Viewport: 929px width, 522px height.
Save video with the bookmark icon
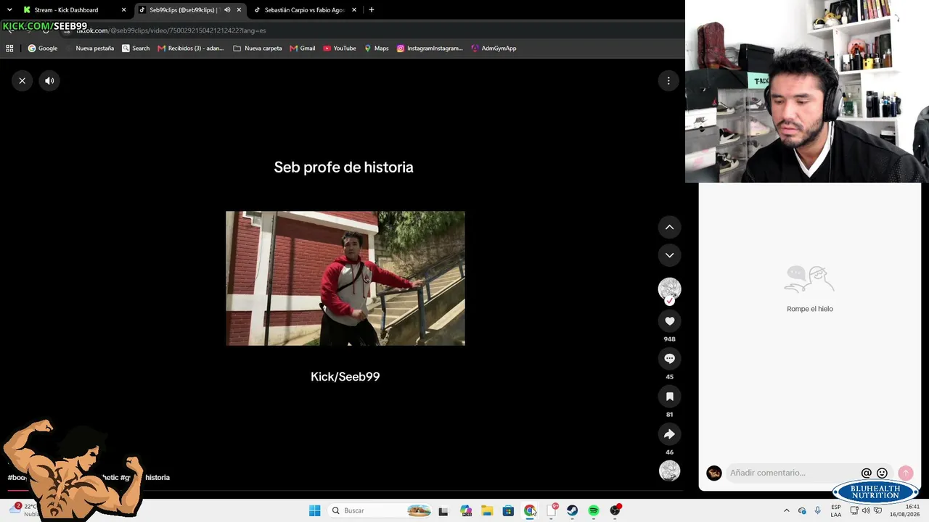[x=669, y=397]
